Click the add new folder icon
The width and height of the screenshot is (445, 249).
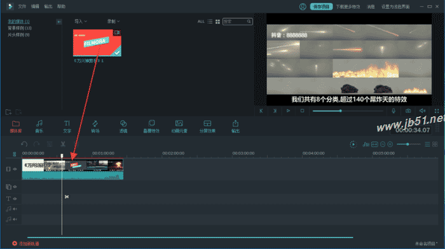pyautogui.click(x=8, y=112)
